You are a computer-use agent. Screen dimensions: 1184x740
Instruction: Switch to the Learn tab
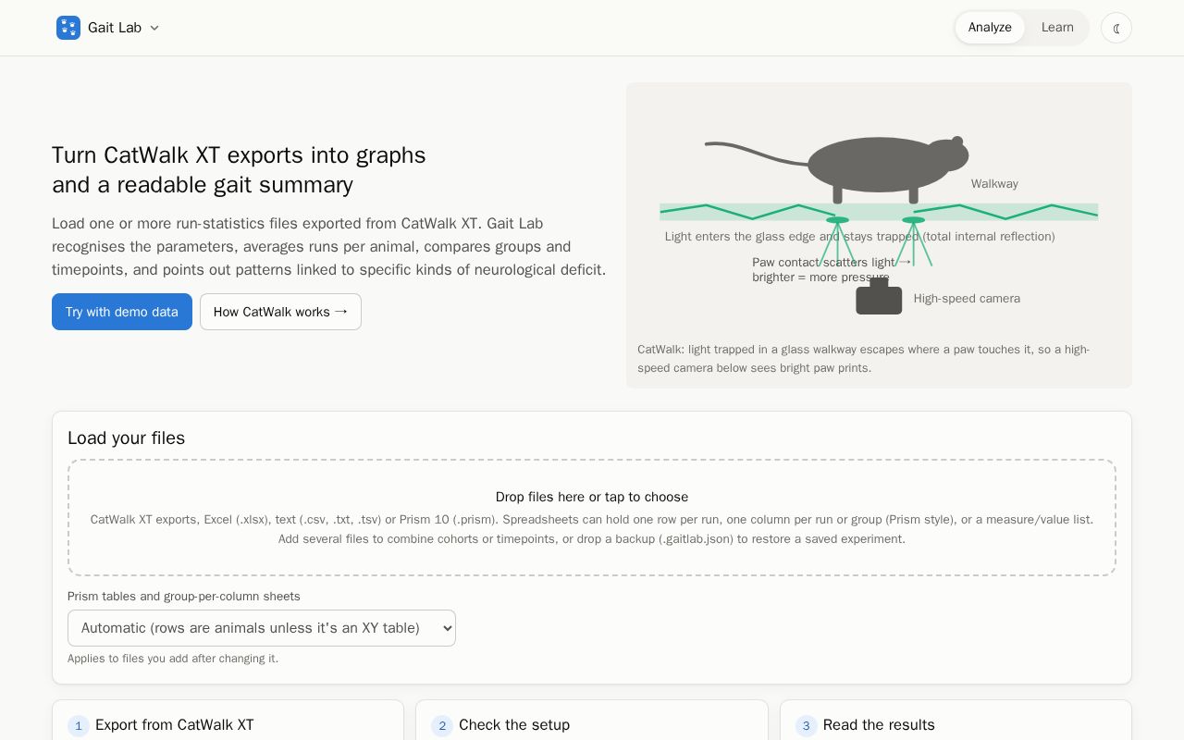[1057, 28]
